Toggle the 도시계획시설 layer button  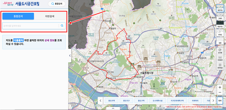pos(158,100)
